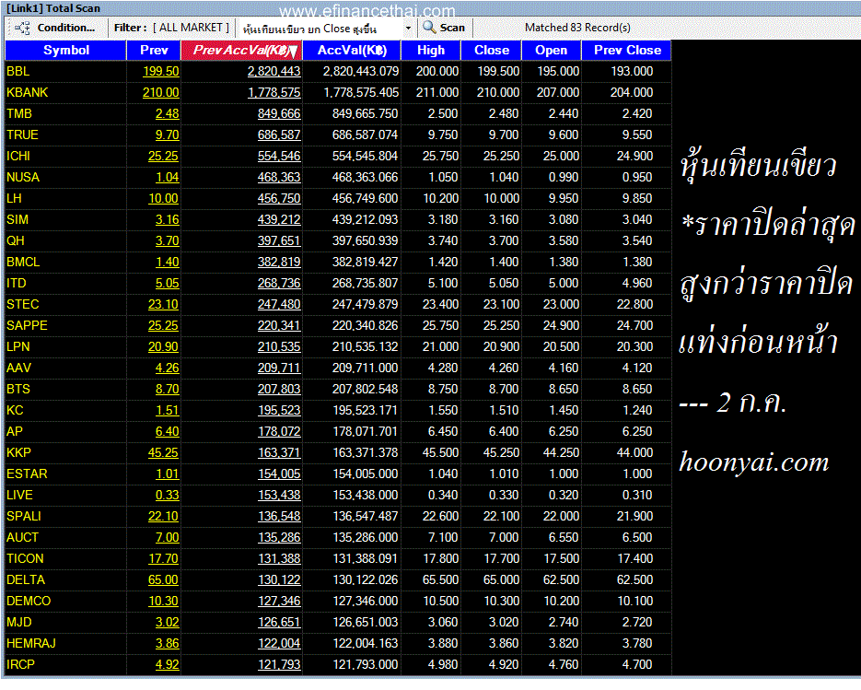Select the MJD symbol
861x690 pixels.
click(19, 622)
